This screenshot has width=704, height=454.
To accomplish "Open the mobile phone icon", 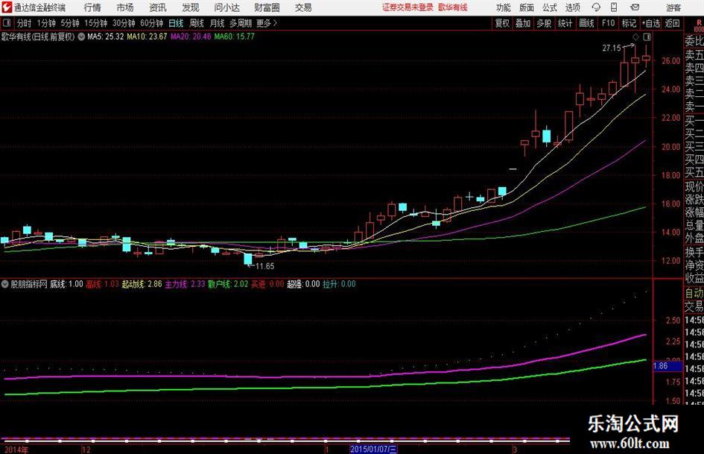I will click(x=614, y=7).
